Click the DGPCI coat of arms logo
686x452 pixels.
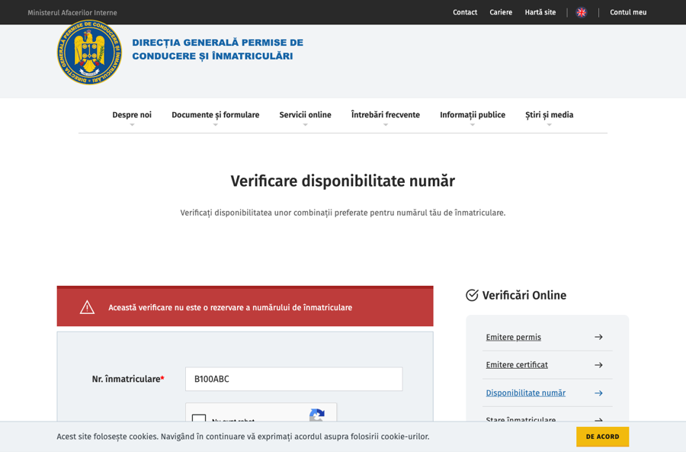point(88,54)
